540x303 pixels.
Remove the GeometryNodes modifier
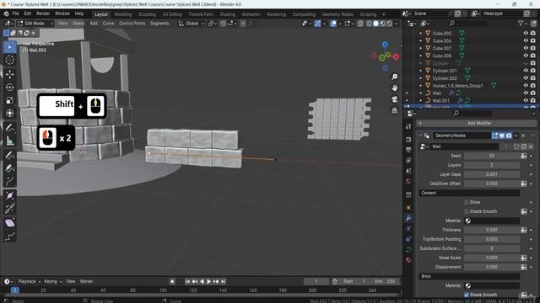point(523,136)
